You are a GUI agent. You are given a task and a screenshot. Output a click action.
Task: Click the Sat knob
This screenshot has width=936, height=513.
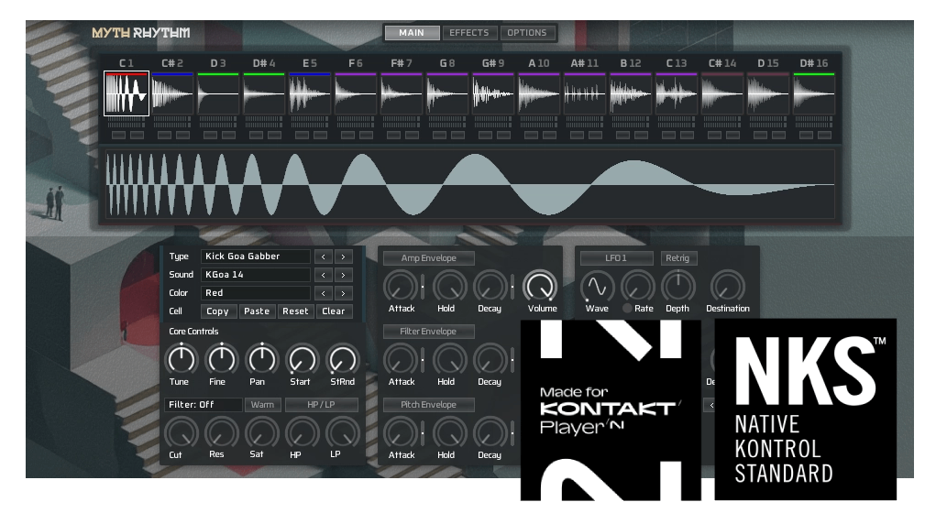(x=261, y=432)
